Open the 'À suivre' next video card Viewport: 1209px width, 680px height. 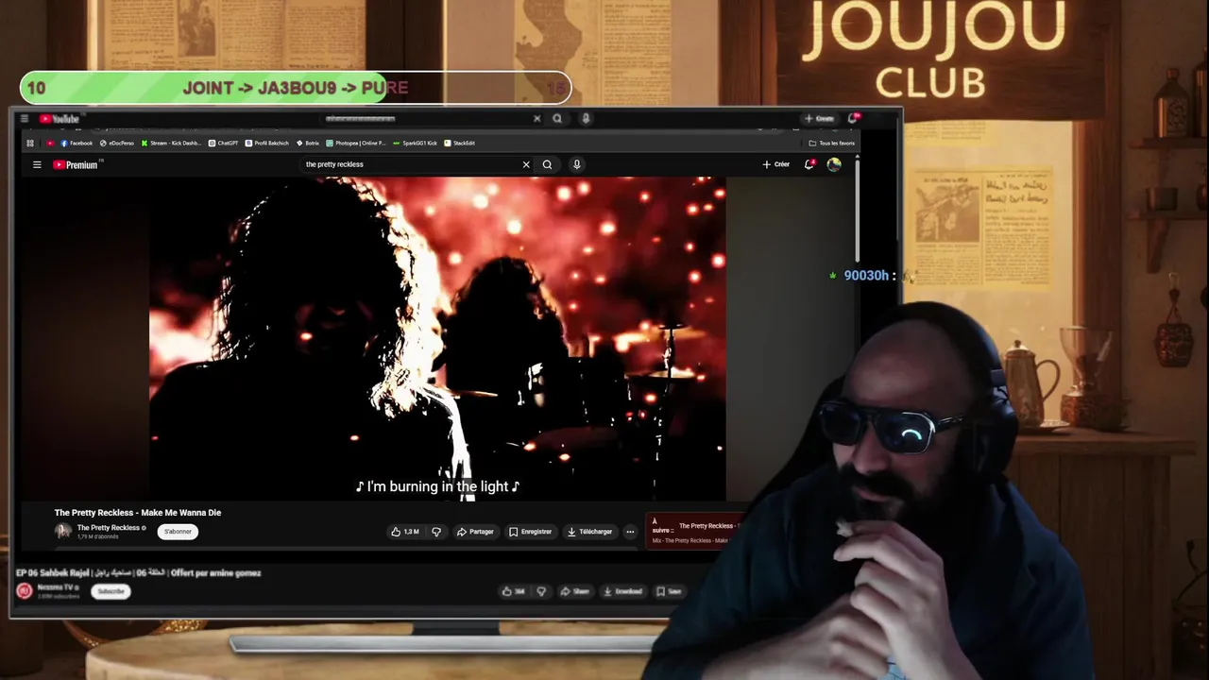[694, 531]
